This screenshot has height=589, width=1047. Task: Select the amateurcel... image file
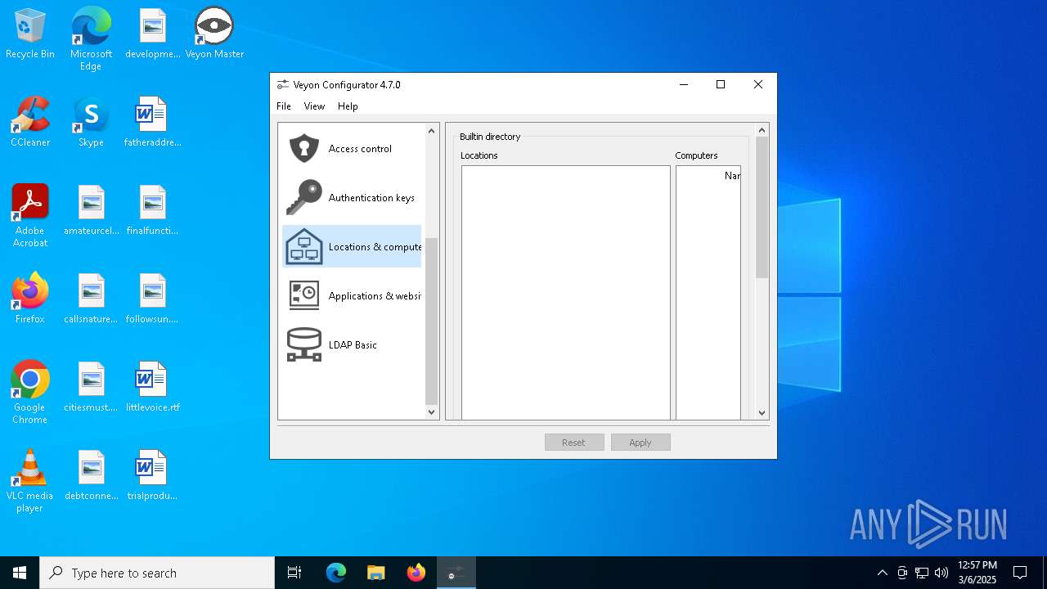tap(91, 210)
